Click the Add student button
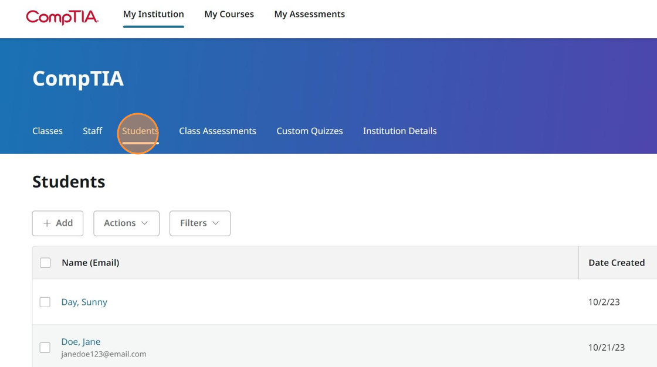This screenshot has height=367, width=657. [x=58, y=223]
